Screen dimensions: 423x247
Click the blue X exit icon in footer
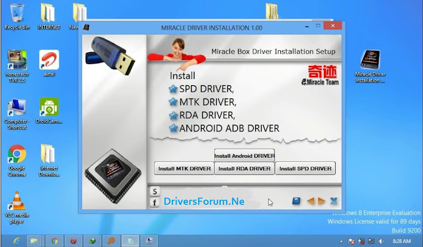[334, 201]
